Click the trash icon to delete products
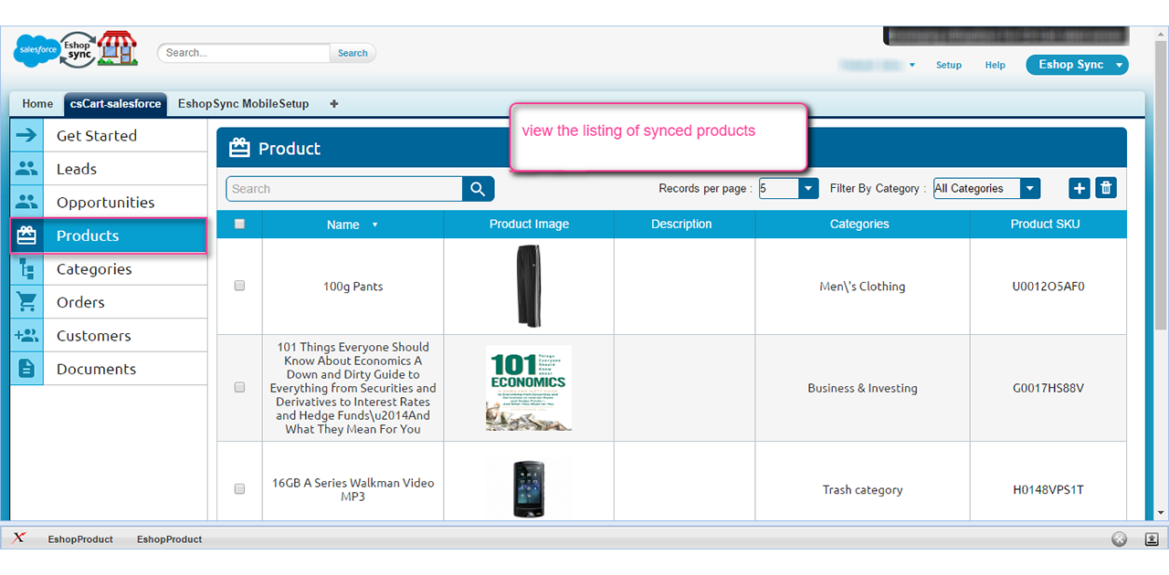The width and height of the screenshot is (1169, 575). tap(1106, 188)
